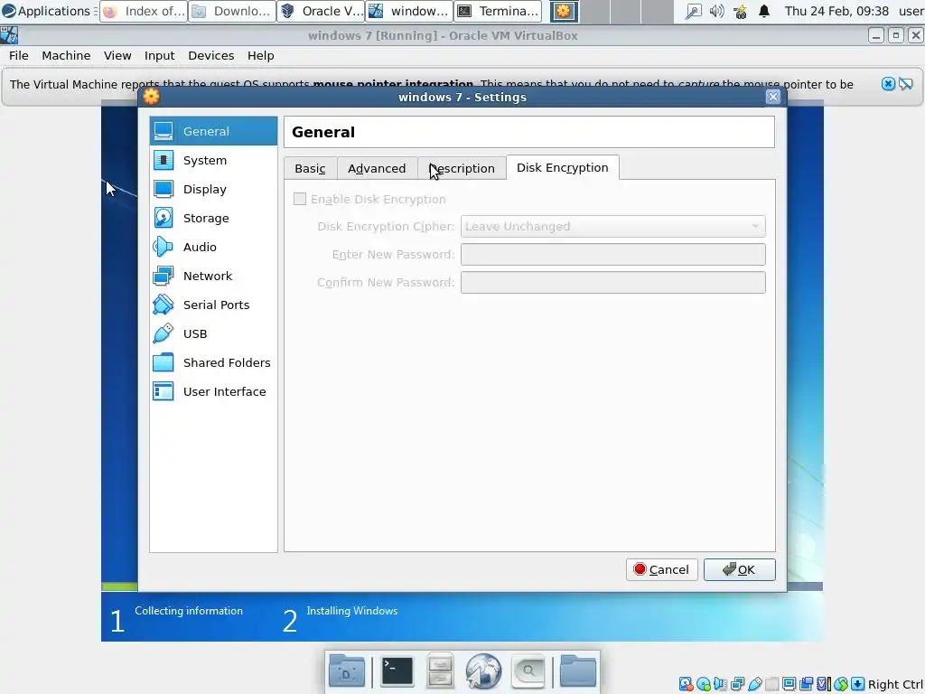Click the shared folders status bar icon
The image size is (925, 694).
772,684
